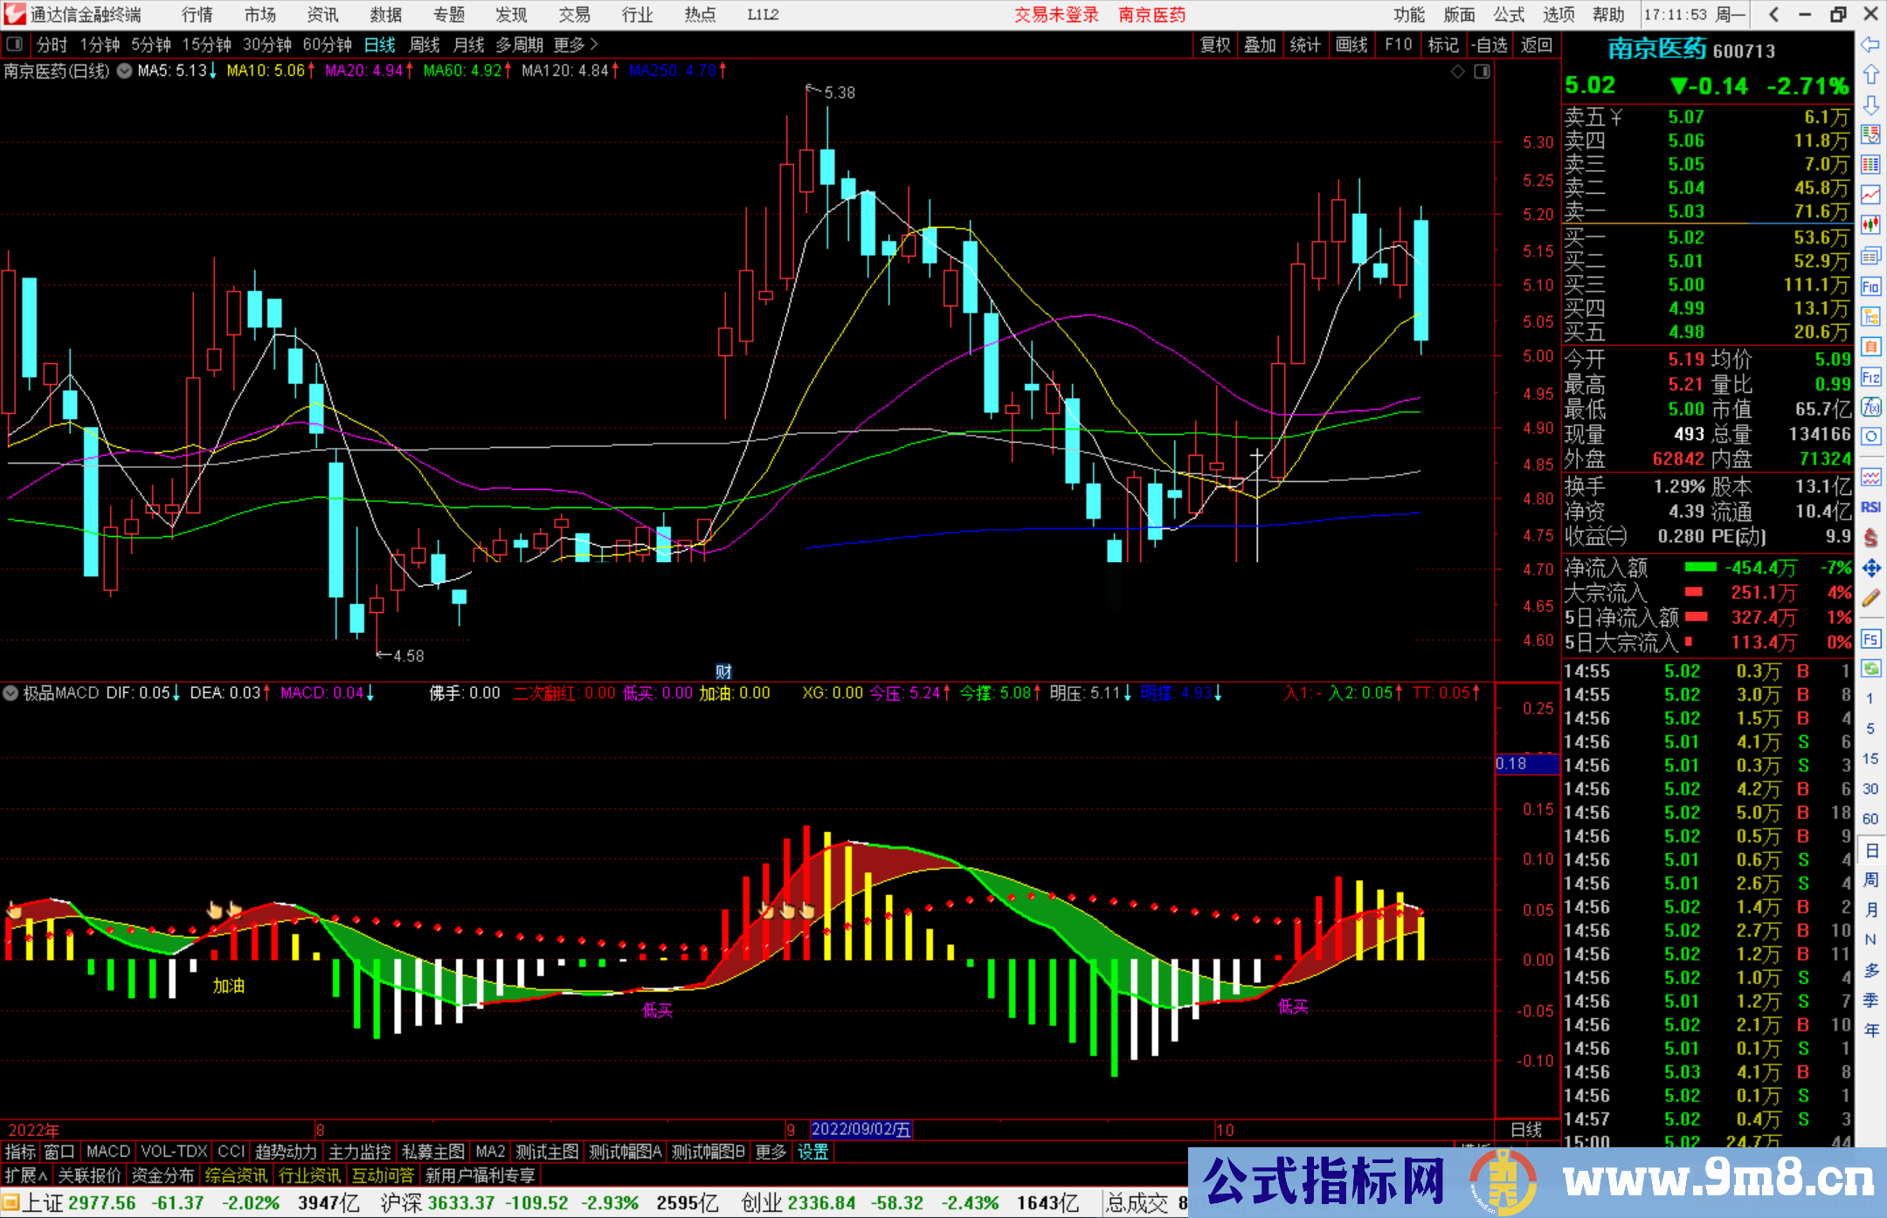
Task: Toggle the side panel icon left of 分时
Action: point(14,45)
